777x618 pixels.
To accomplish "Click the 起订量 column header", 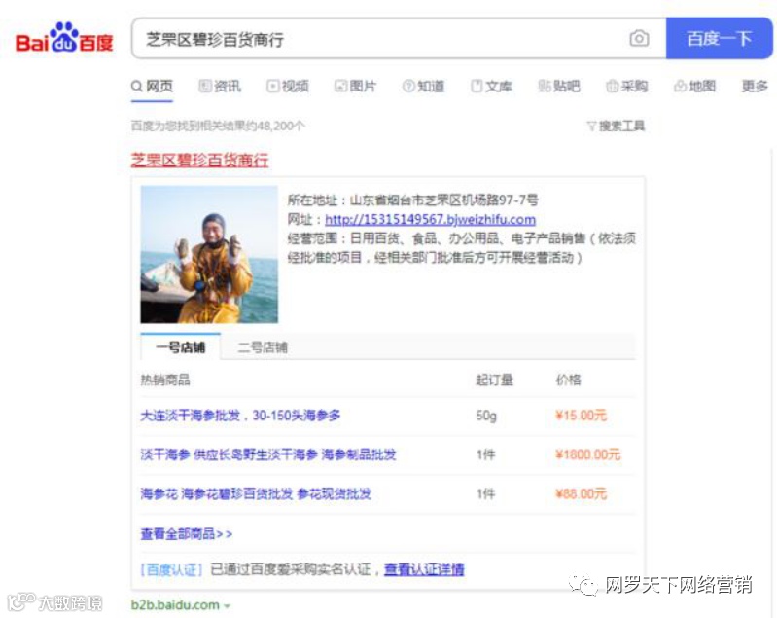I will [494, 380].
